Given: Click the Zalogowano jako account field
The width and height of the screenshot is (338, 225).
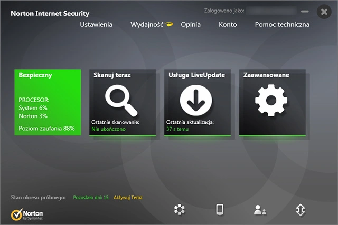Looking at the screenshot, I should pos(271,11).
